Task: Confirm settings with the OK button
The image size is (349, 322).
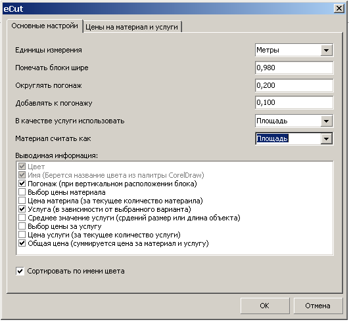Action: tap(265, 306)
